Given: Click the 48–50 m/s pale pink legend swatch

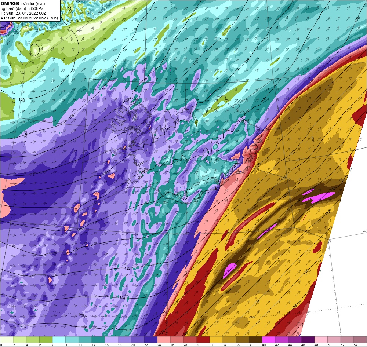Looking at the screenshot, I should click(321, 340).
